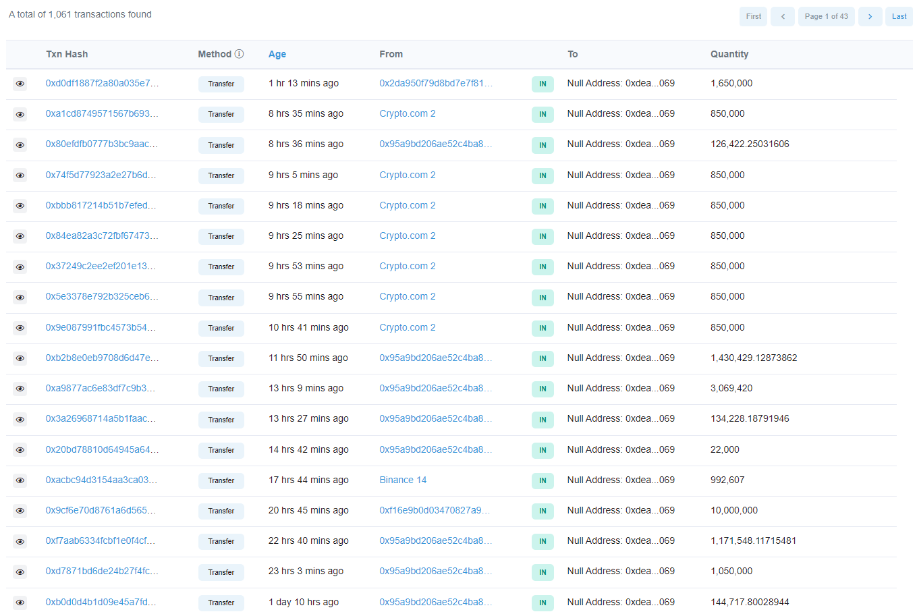Click total of 1,061 transactions found text
The image size is (917, 614).
pyautogui.click(x=80, y=14)
